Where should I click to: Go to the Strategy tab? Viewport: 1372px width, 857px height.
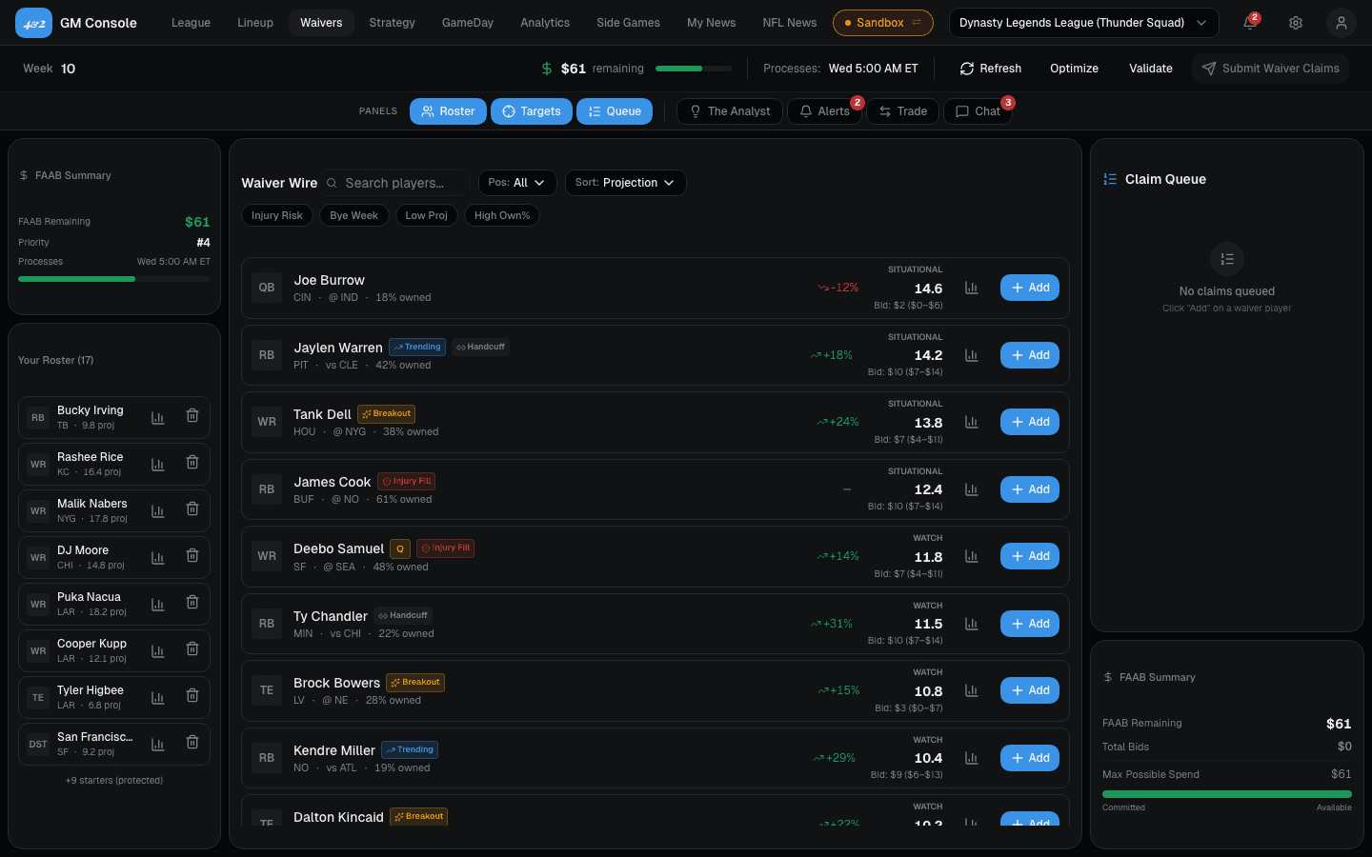(393, 23)
